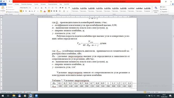Click the Word Help question icon
Viewport: 174px width, 98px height.
(x=173, y=4)
